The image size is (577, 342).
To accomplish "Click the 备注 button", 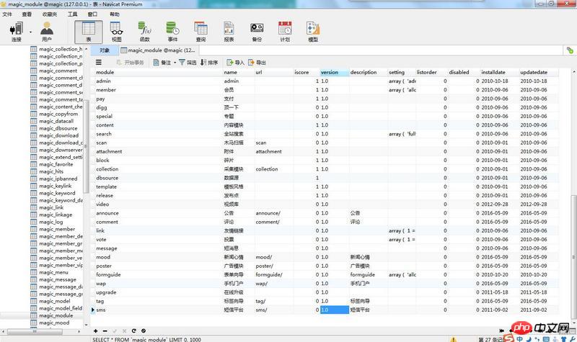I will click(162, 63).
